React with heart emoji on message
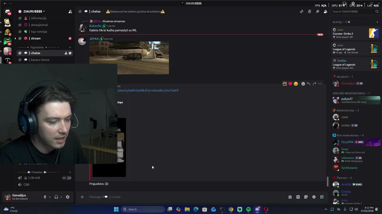 click(x=290, y=84)
